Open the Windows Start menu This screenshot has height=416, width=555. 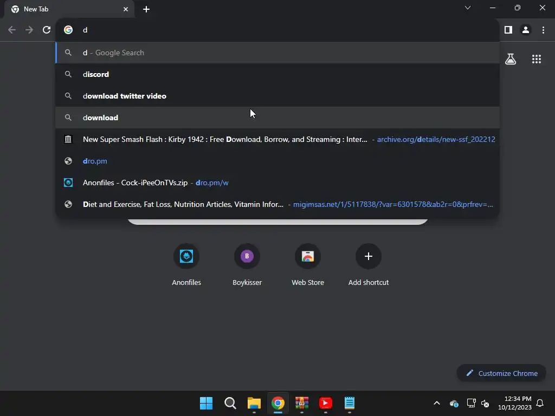click(x=206, y=403)
